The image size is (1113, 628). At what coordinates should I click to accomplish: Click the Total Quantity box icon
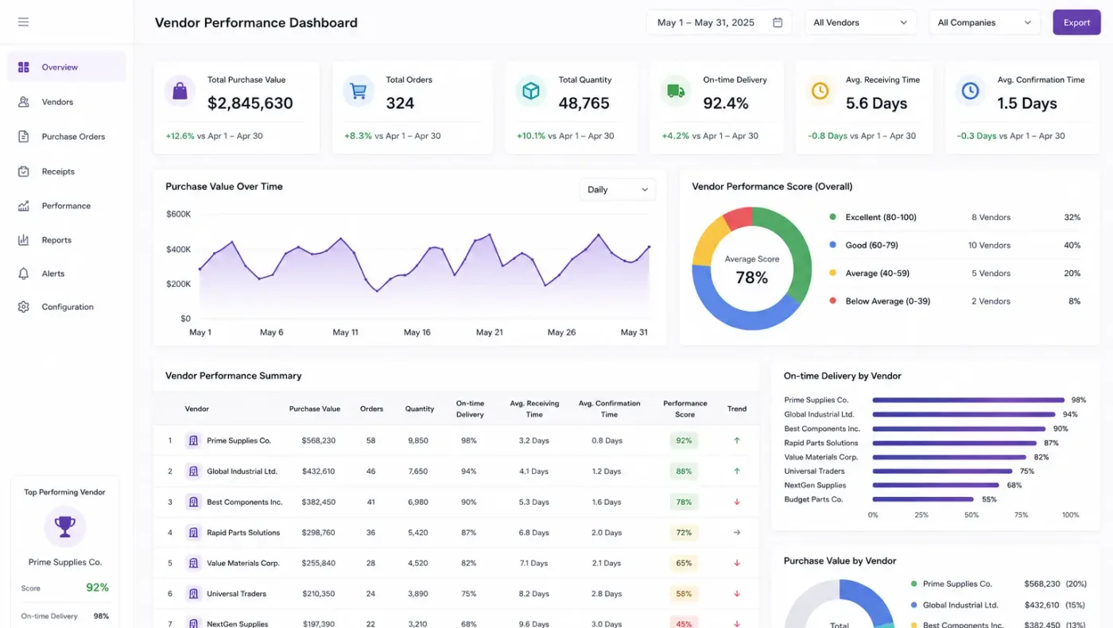point(530,91)
